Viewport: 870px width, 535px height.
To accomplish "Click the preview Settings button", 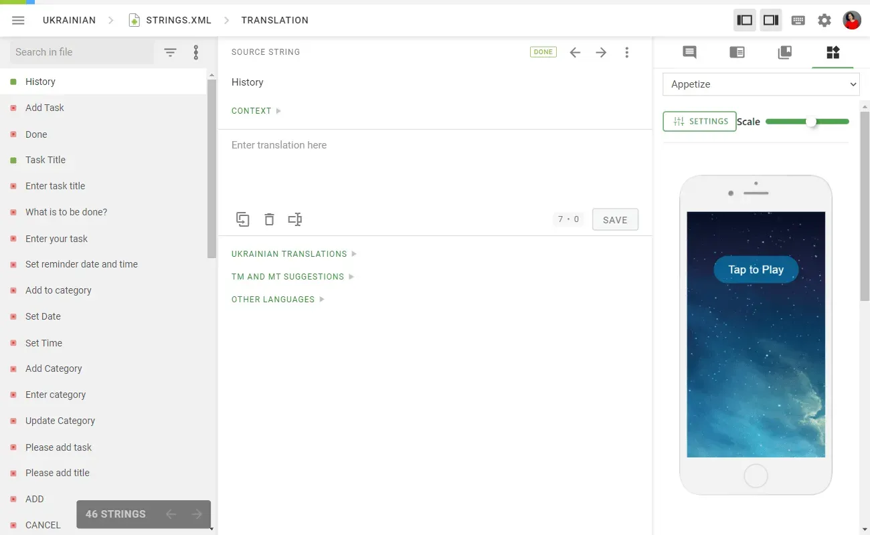I will 699,121.
